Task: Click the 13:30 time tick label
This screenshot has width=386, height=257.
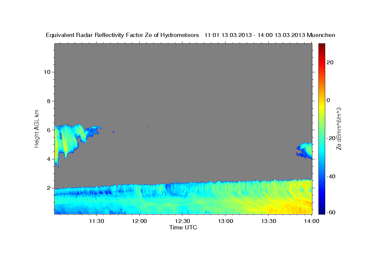Action: point(269,221)
